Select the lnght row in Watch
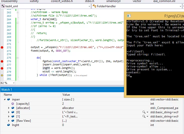This screenshot has height=134, width=184. point(16,125)
